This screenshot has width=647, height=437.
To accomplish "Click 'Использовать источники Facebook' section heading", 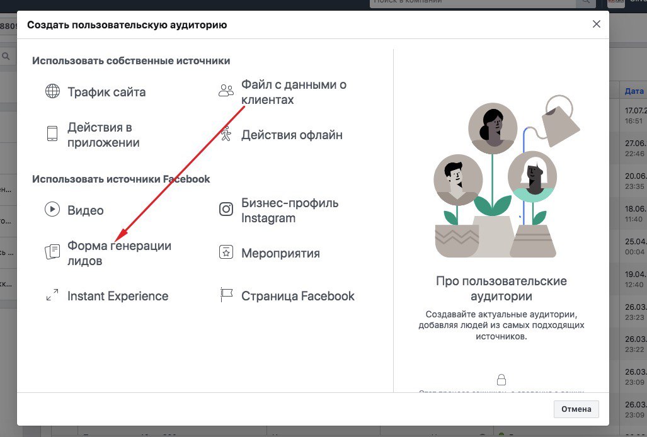I will click(121, 179).
